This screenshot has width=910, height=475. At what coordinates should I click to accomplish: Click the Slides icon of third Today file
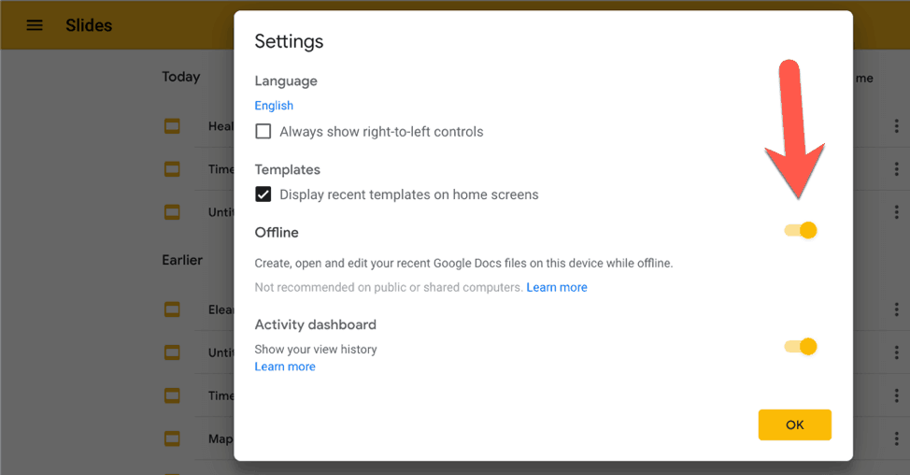tap(172, 212)
